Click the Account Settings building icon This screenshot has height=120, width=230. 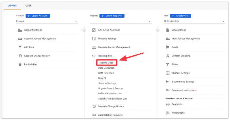coord(20,30)
